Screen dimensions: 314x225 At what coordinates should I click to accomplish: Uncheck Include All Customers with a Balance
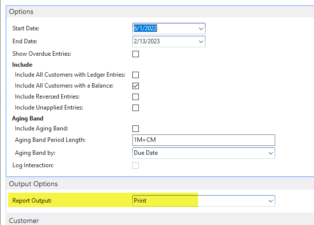click(x=135, y=86)
